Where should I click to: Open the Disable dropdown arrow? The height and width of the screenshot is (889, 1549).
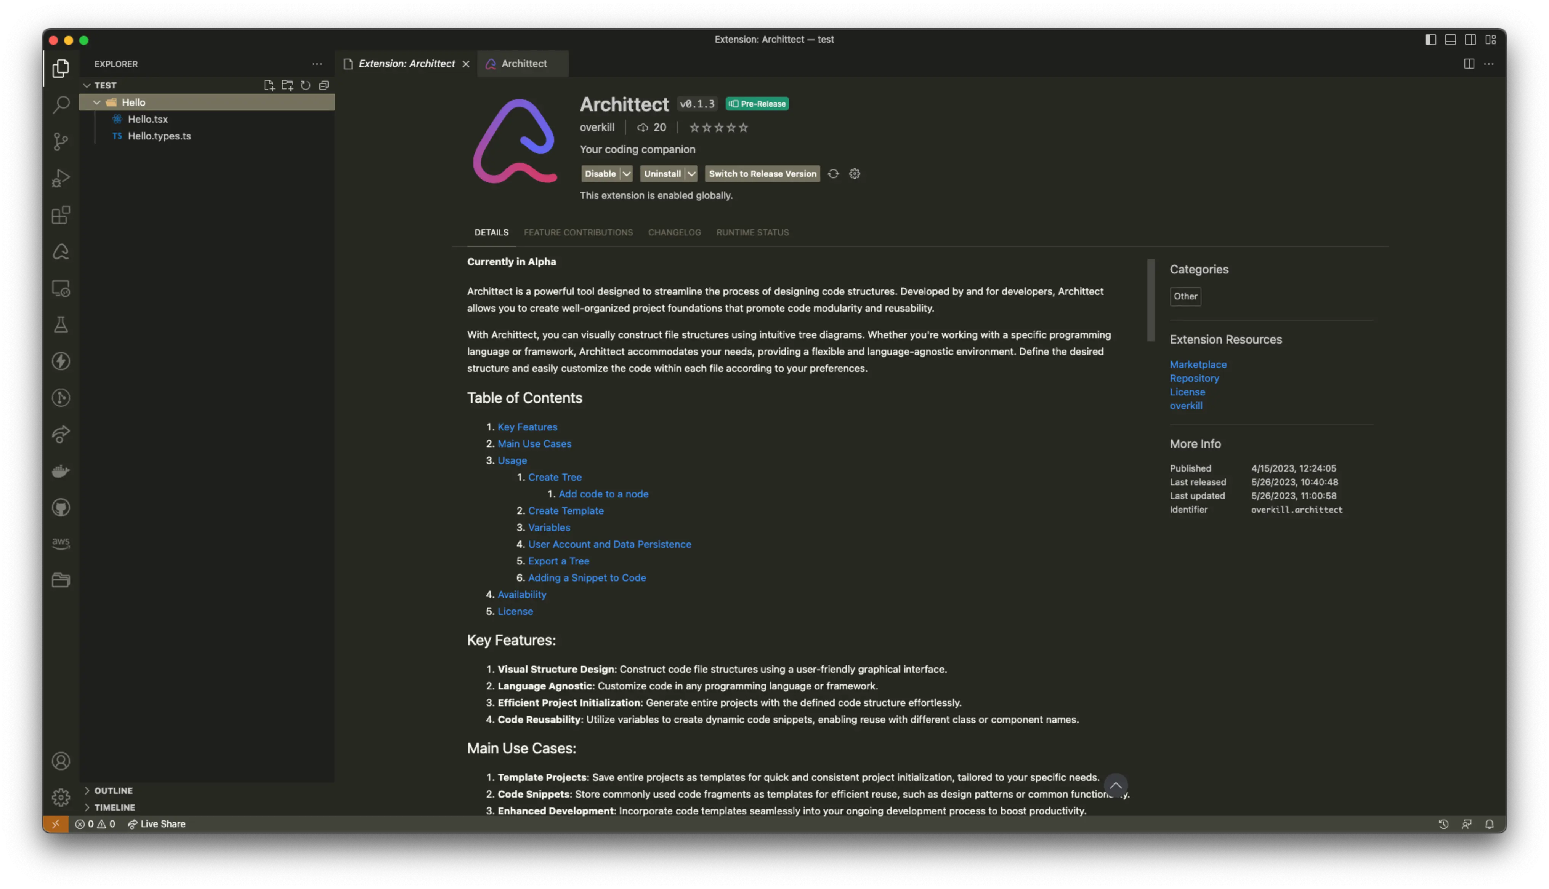(x=627, y=174)
